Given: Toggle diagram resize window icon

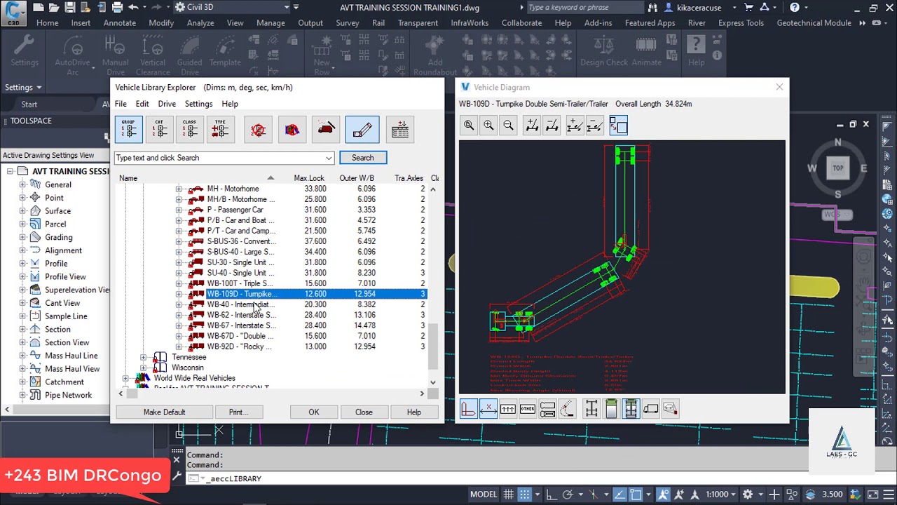Looking at the screenshot, I should click(x=618, y=126).
